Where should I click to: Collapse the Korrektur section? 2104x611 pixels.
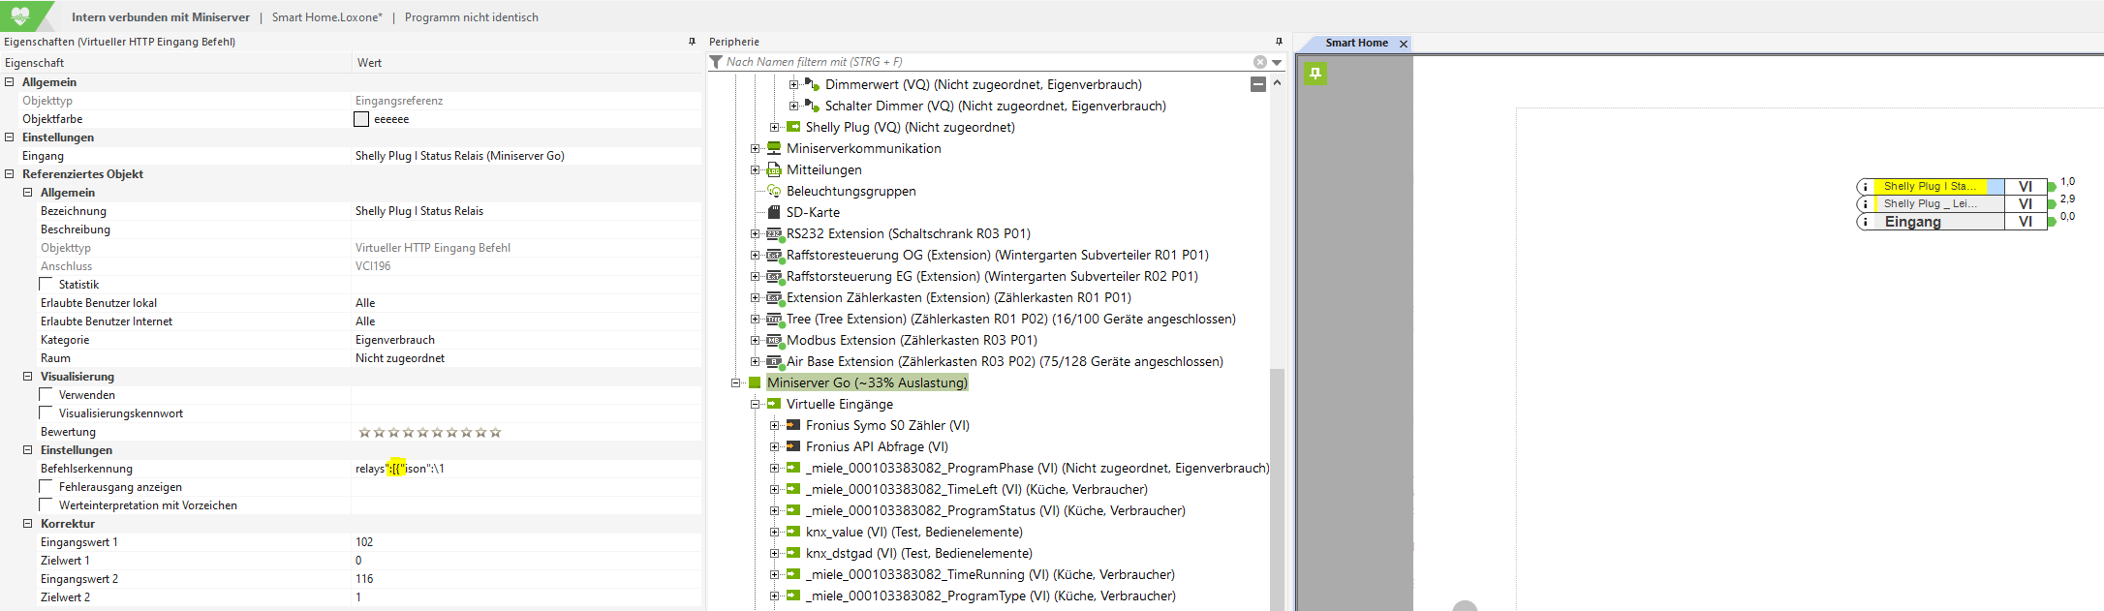coord(27,524)
